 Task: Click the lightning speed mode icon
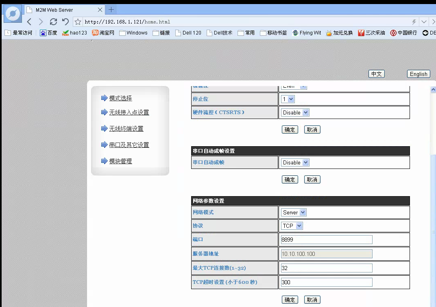click(414, 22)
